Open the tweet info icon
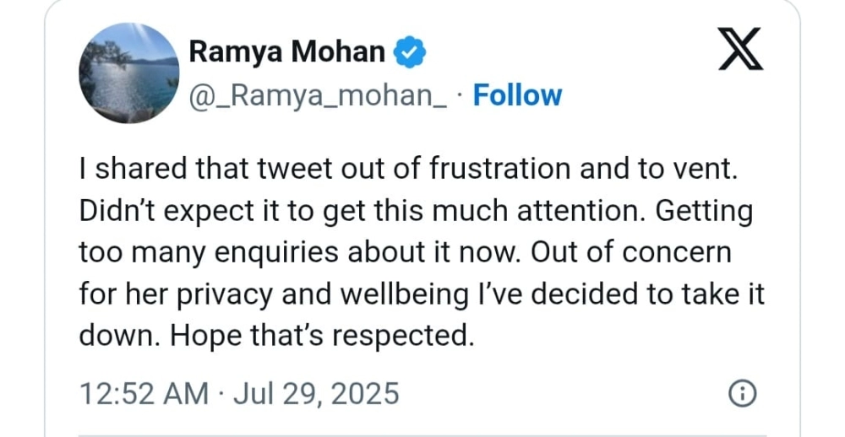This screenshot has height=437, width=845. pyautogui.click(x=741, y=394)
